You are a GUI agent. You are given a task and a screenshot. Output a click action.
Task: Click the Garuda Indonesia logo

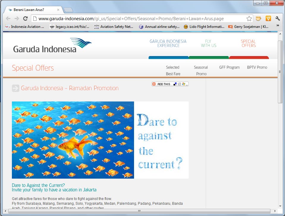point(52,45)
